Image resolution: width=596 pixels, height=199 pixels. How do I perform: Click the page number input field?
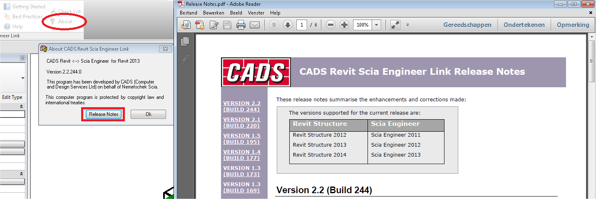pos(302,25)
